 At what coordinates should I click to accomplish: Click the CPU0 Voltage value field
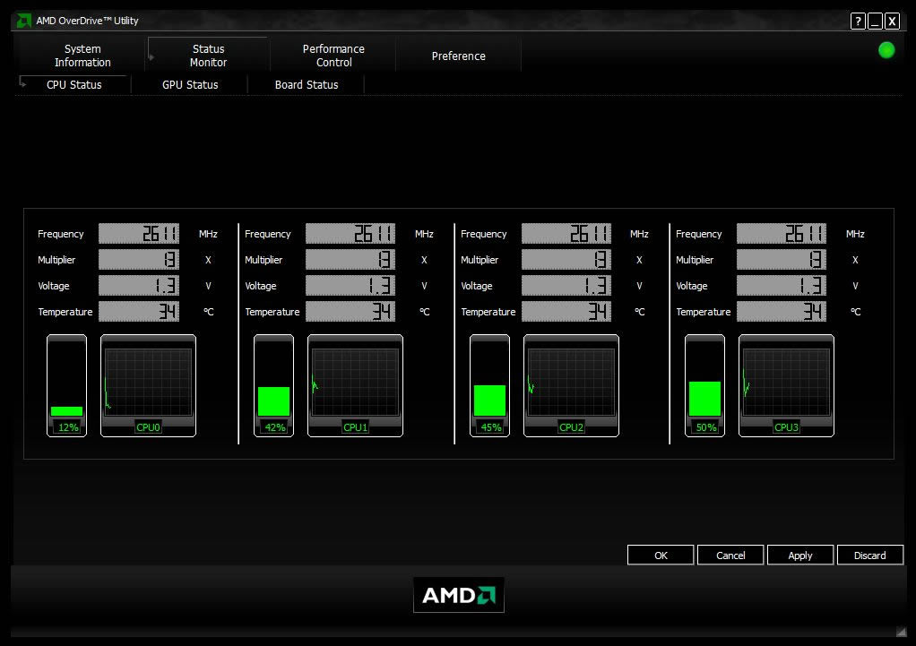coord(139,286)
